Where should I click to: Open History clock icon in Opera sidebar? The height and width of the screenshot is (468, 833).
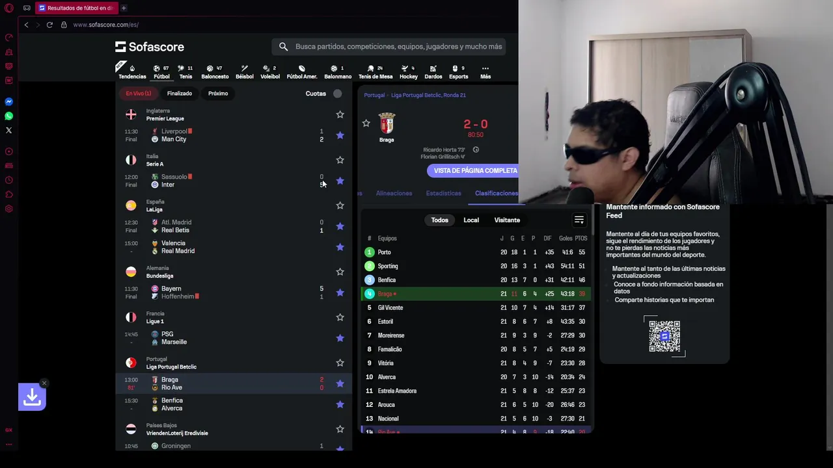coord(9,180)
